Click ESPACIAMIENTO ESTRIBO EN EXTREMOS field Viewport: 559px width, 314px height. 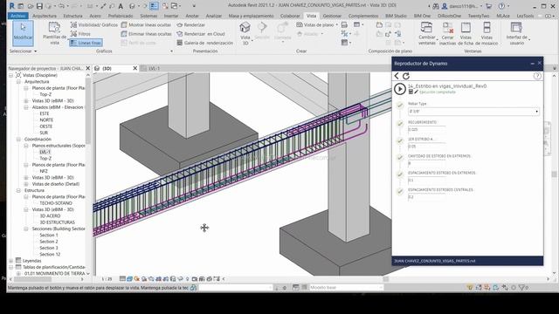point(427,181)
